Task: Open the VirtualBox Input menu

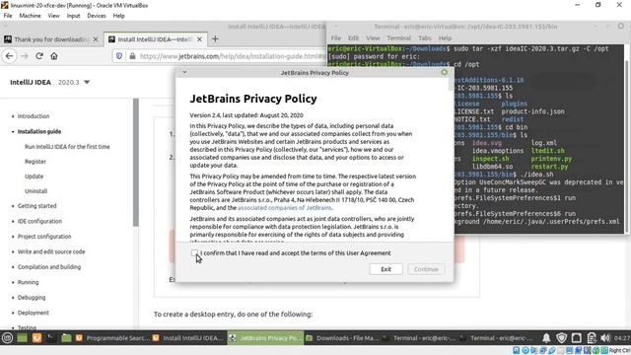Action: (73, 16)
